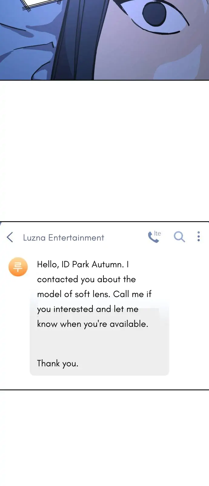Click the small 'lte' label beside phone
The width and height of the screenshot is (209, 486).
158,233
